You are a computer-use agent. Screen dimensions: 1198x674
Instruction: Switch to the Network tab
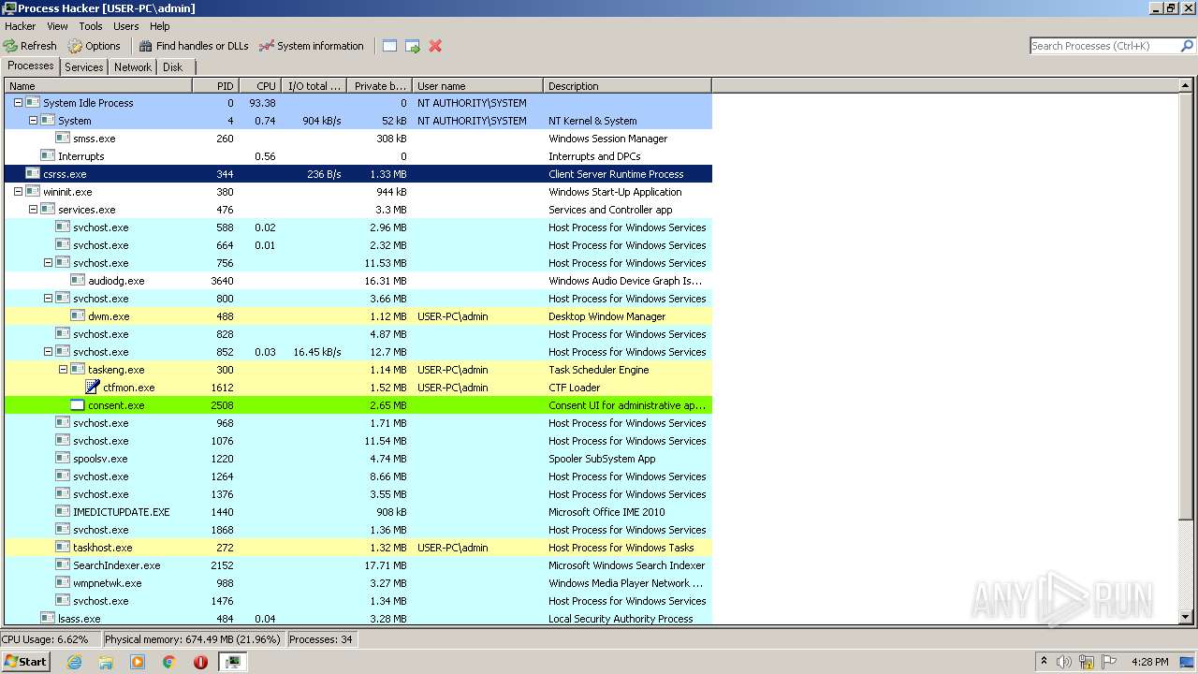coord(133,67)
